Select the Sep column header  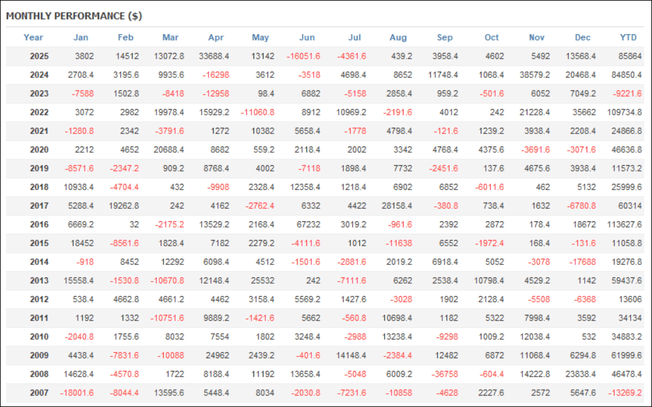(445, 37)
